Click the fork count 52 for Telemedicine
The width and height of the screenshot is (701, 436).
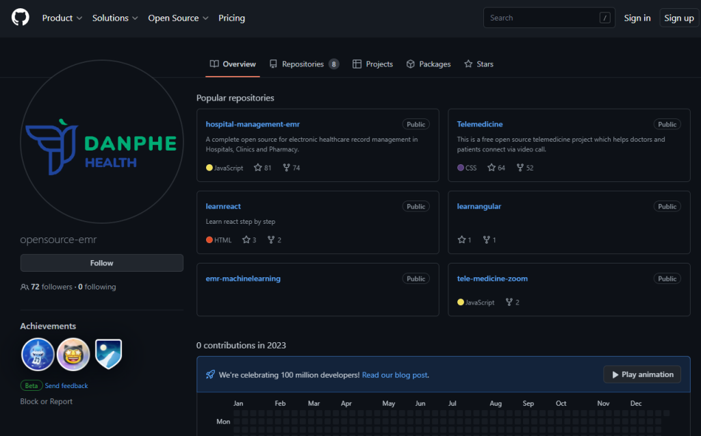point(525,168)
